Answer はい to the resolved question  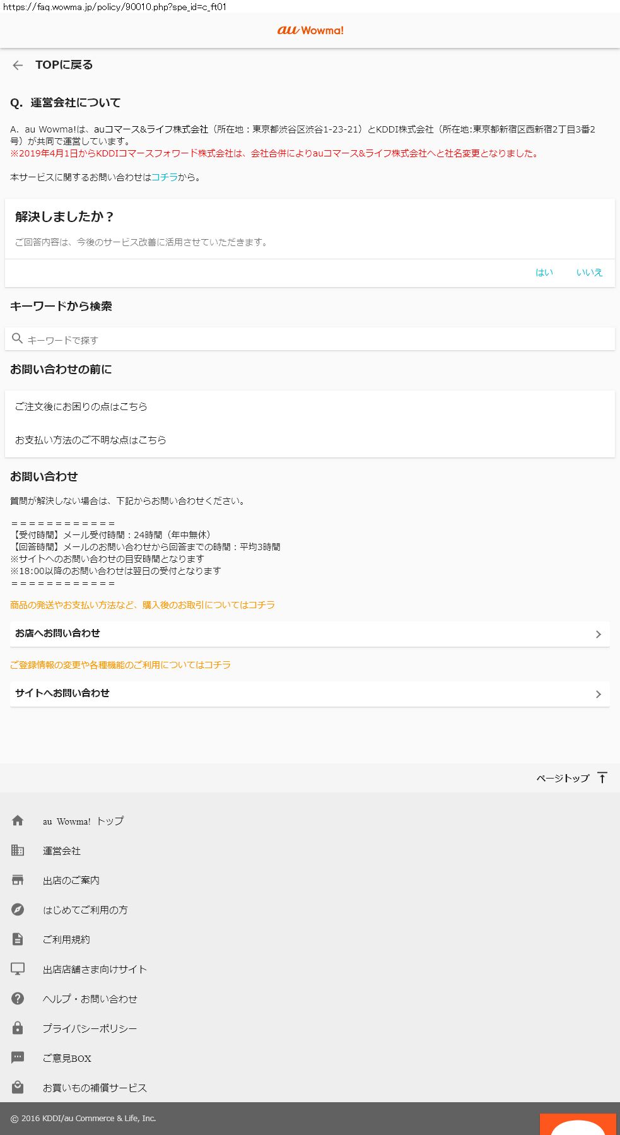(544, 273)
